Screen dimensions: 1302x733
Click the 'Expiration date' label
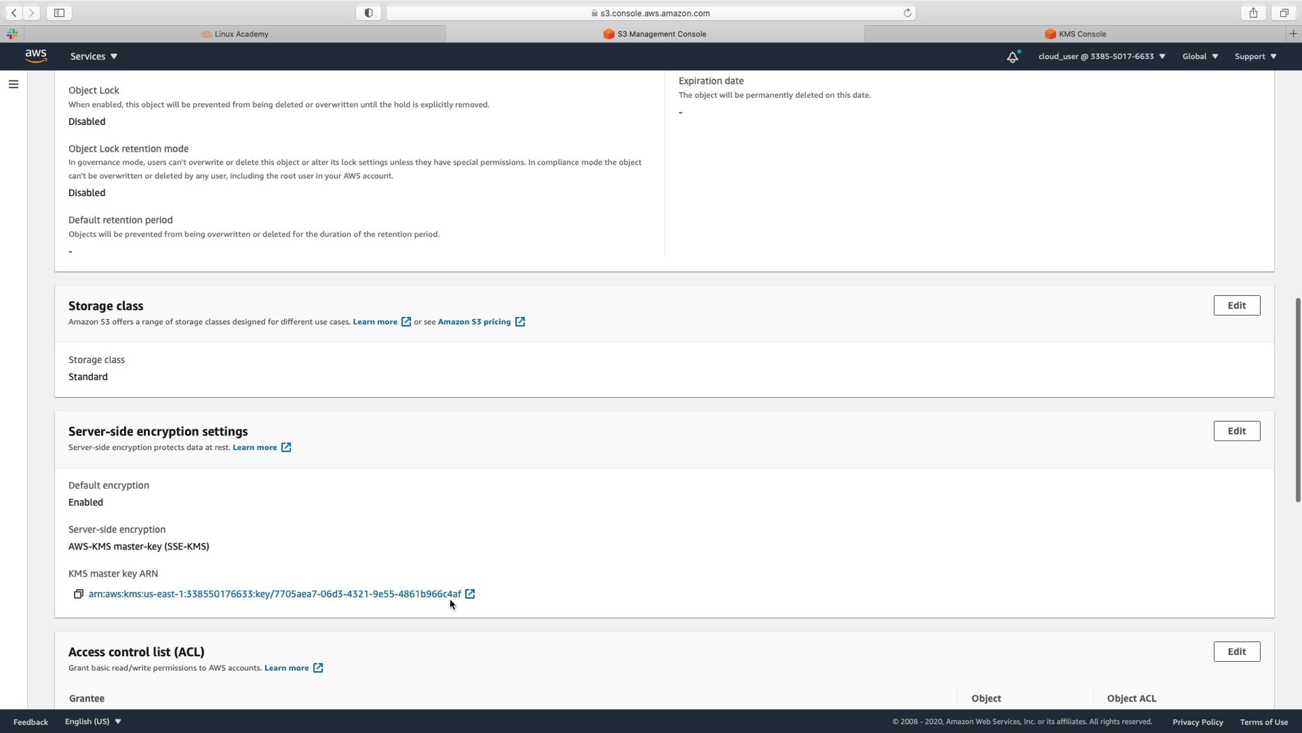click(x=711, y=81)
